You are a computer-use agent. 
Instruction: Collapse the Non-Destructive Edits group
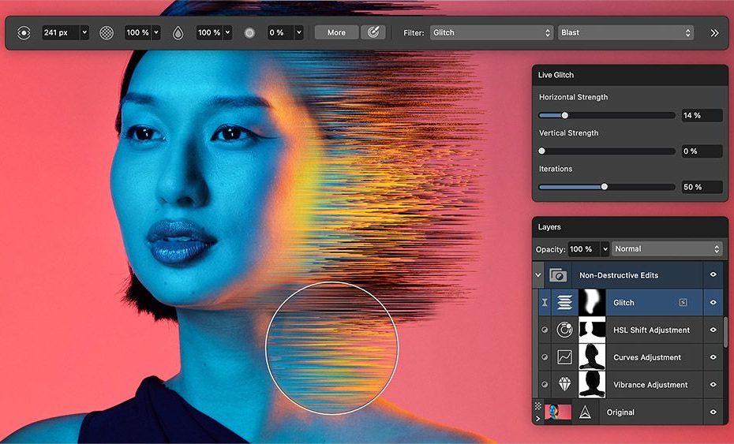(x=539, y=275)
